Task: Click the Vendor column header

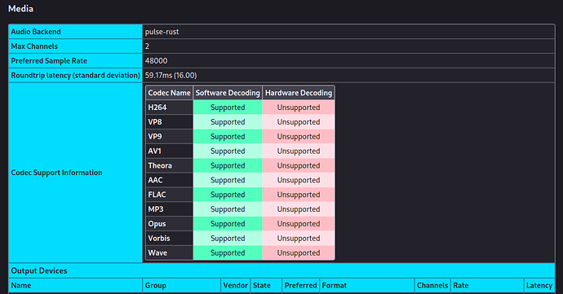Action: click(235, 285)
